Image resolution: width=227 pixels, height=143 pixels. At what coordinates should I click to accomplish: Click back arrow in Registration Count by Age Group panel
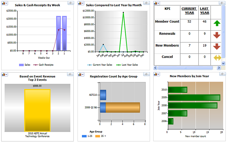[x=146, y=74]
